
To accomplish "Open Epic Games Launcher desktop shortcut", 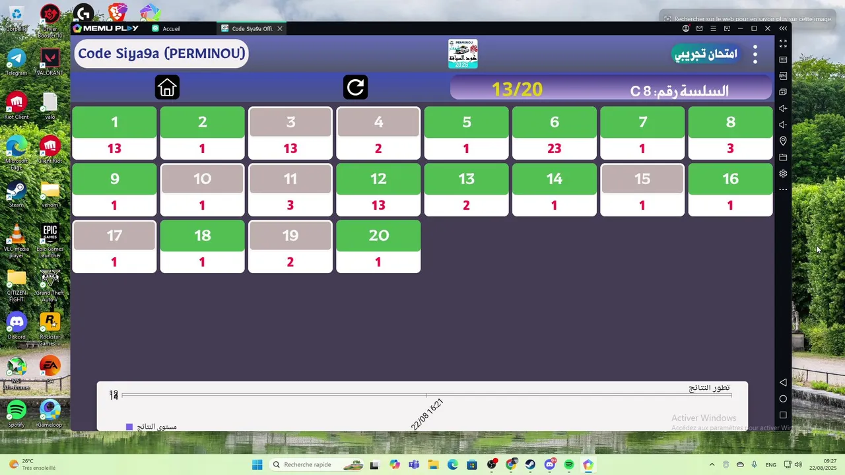I will [50, 240].
